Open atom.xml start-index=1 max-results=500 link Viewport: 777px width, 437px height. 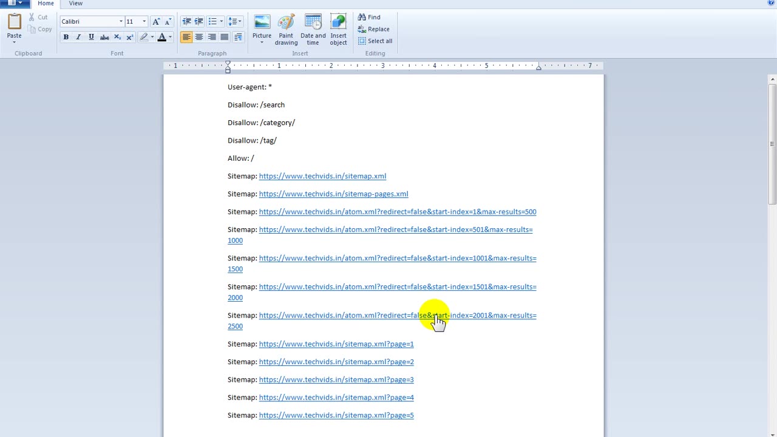tap(398, 212)
